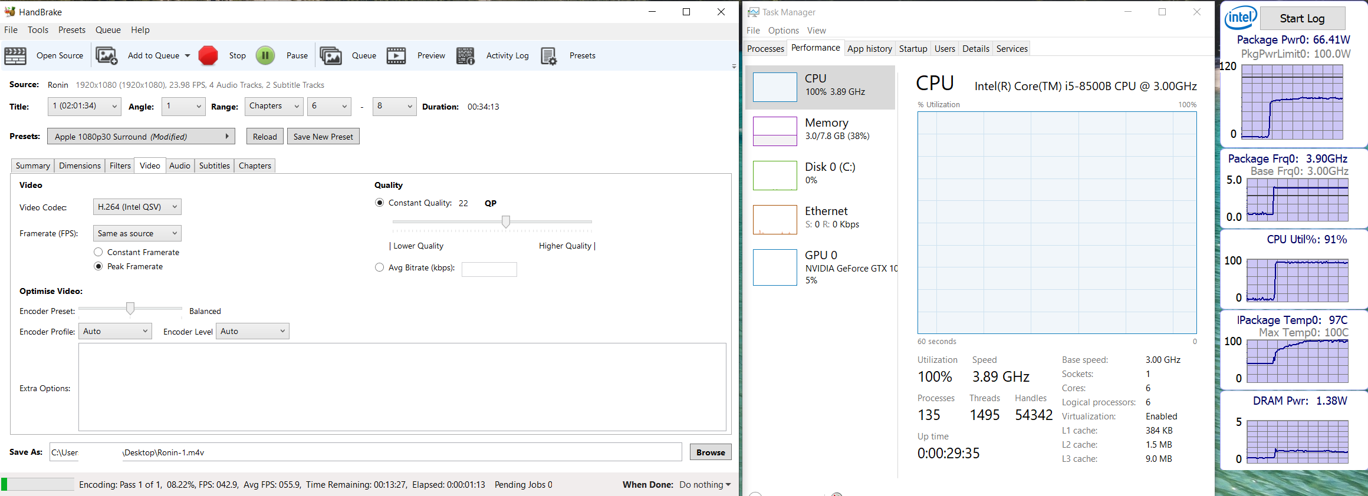Open Video Codec H.264 (Intel QSV) dropdown

click(x=137, y=207)
